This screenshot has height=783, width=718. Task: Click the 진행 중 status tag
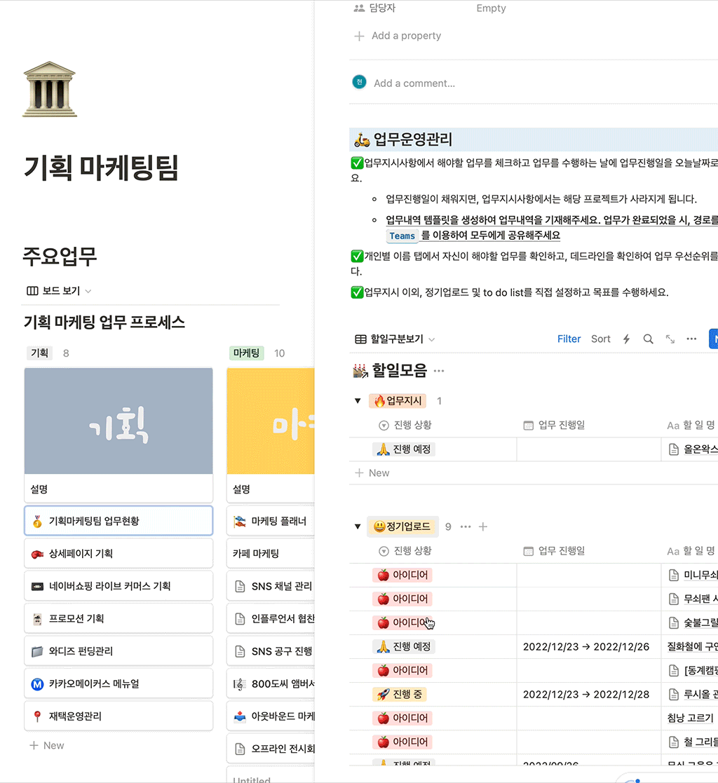point(400,694)
